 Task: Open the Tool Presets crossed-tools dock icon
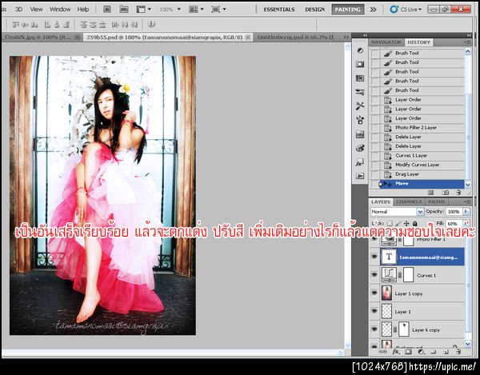pyautogui.click(x=360, y=106)
